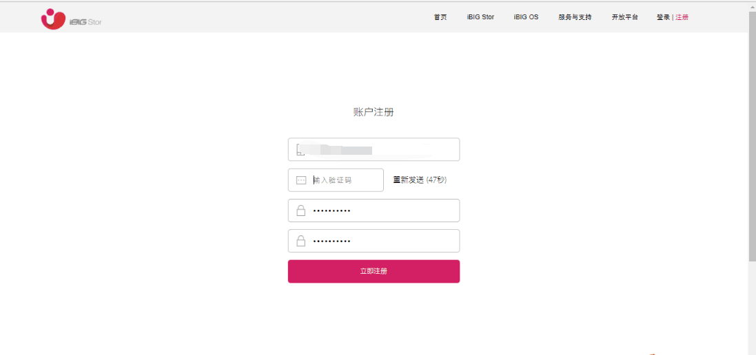
Task: Click the lock icon in confirm password field
Action: (301, 241)
